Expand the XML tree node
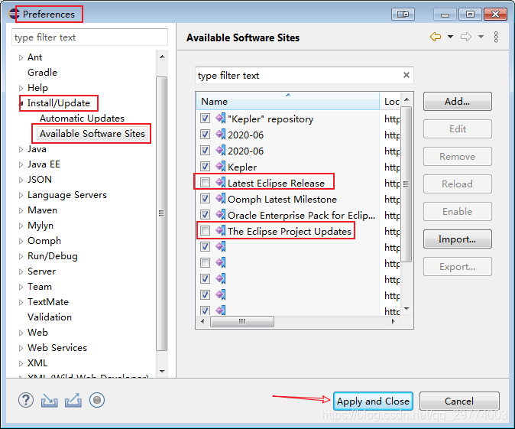This screenshot has width=515, height=429. (21, 363)
